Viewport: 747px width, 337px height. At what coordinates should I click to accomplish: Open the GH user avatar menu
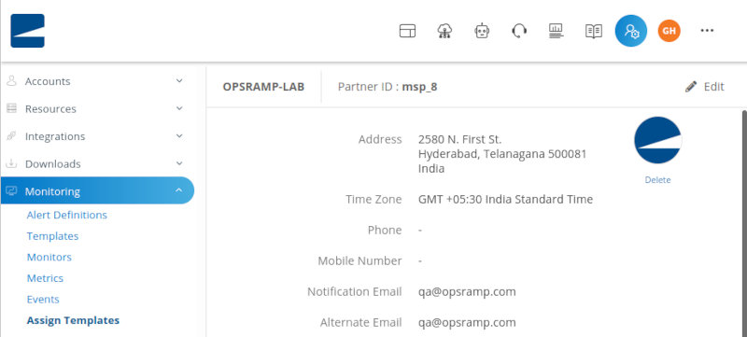pos(669,31)
